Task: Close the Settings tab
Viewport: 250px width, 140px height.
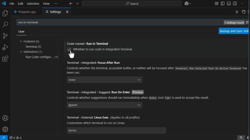Action: tap(67, 12)
